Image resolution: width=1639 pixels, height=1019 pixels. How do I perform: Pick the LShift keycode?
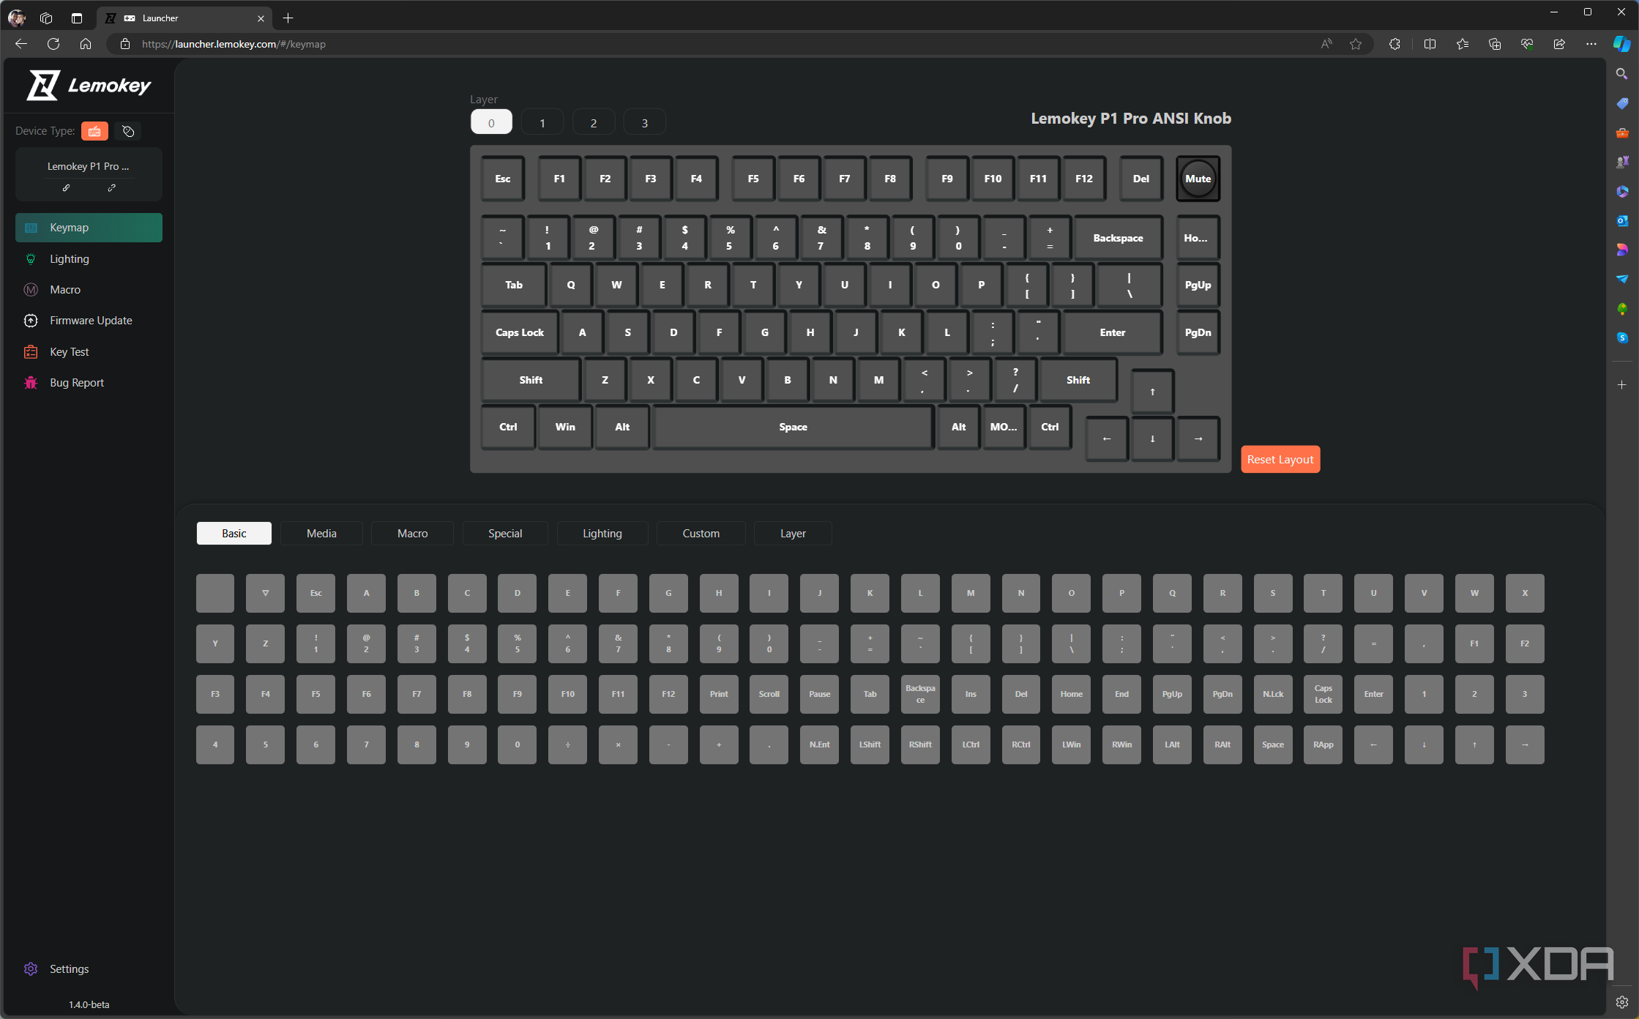click(x=870, y=744)
